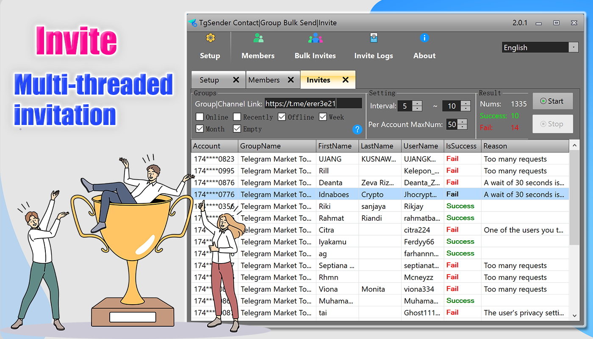593x339 pixels.
Task: Click the Start button
Action: [553, 101]
